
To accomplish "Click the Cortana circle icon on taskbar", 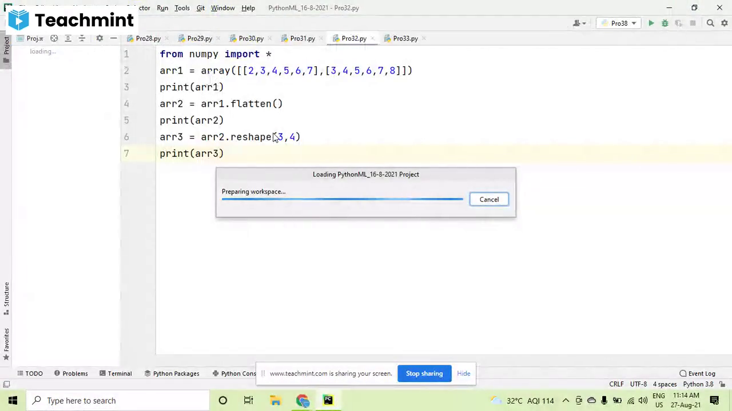I will coord(222,401).
